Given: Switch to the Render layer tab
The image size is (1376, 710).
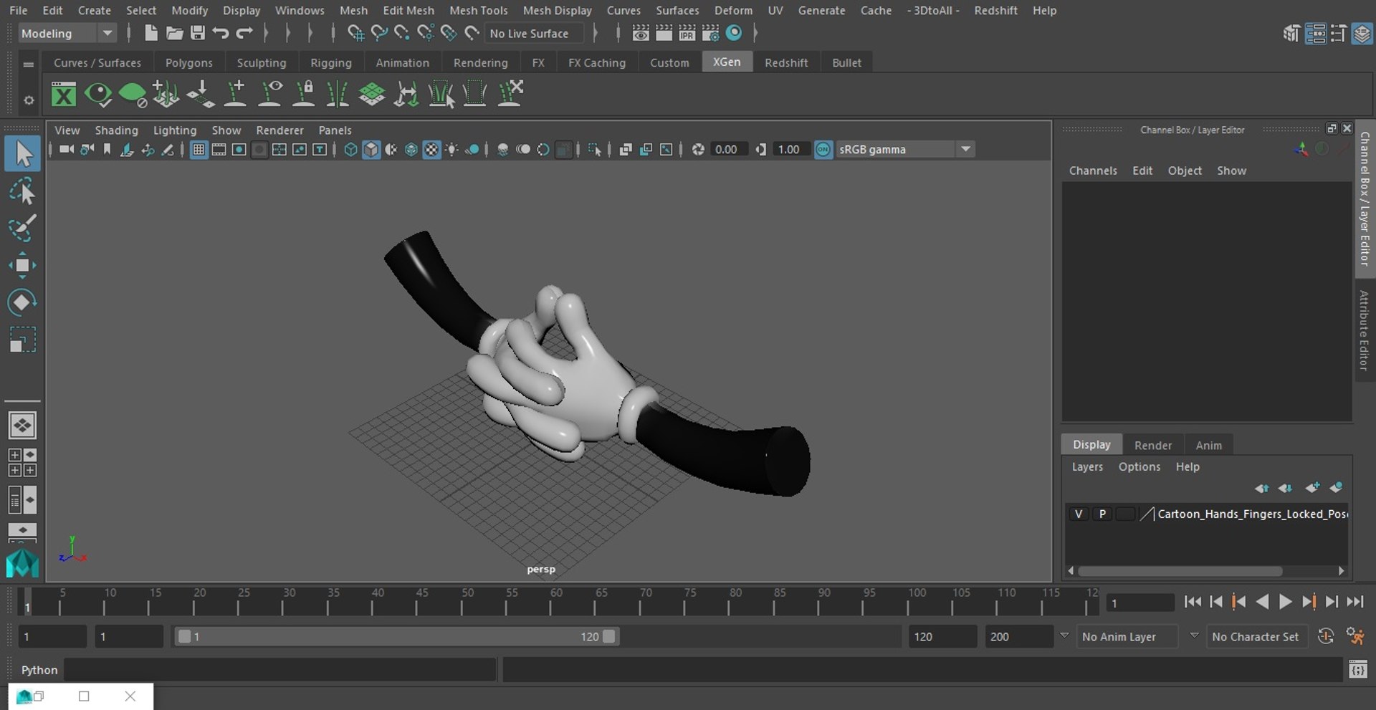Looking at the screenshot, I should [x=1153, y=445].
